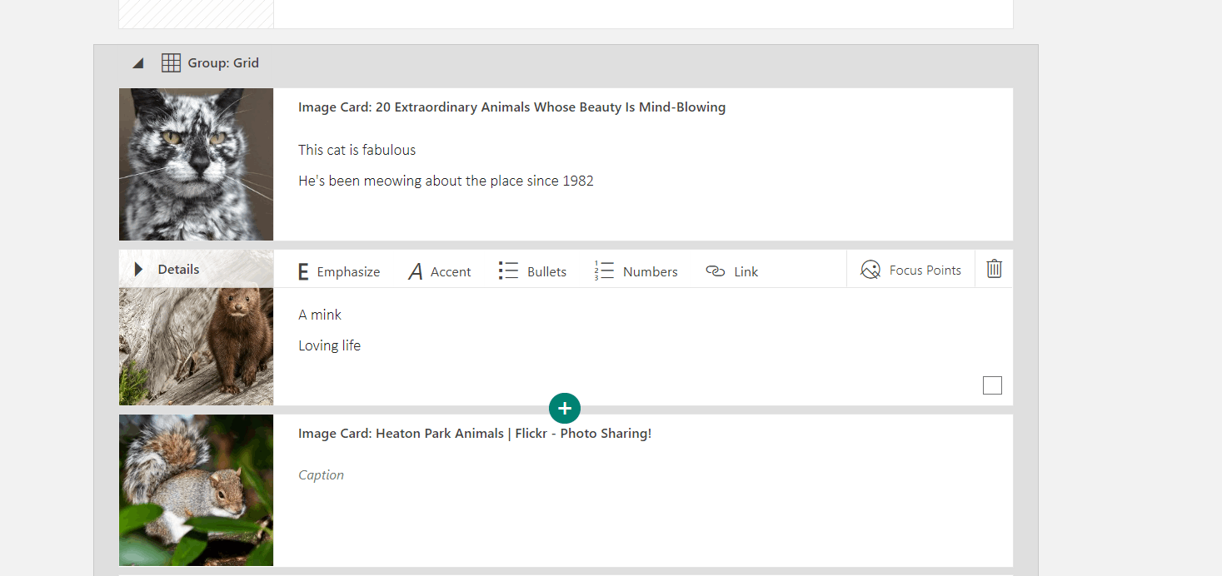
Task: Toggle Numbers list formatting
Action: tap(636, 271)
